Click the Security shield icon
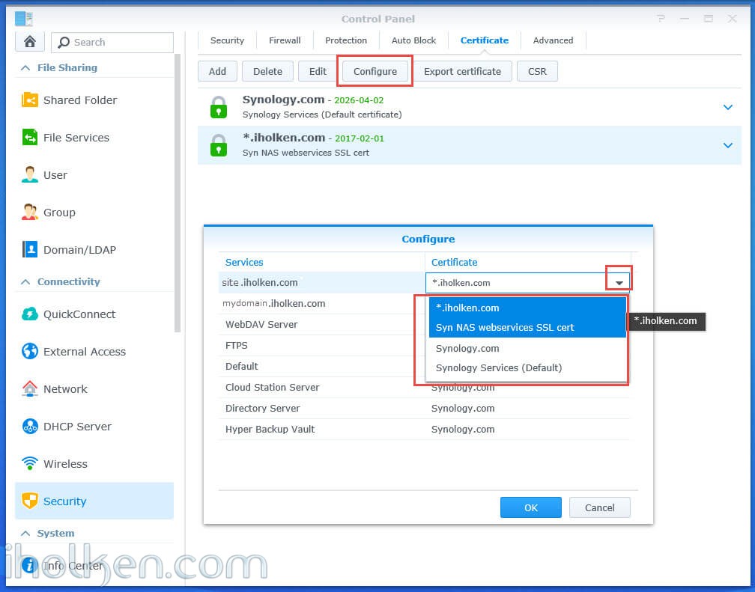This screenshot has height=592, width=755. pyautogui.click(x=30, y=501)
